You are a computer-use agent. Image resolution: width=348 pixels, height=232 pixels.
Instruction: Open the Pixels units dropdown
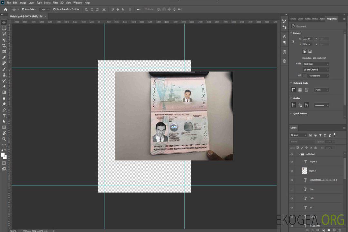click(x=322, y=90)
